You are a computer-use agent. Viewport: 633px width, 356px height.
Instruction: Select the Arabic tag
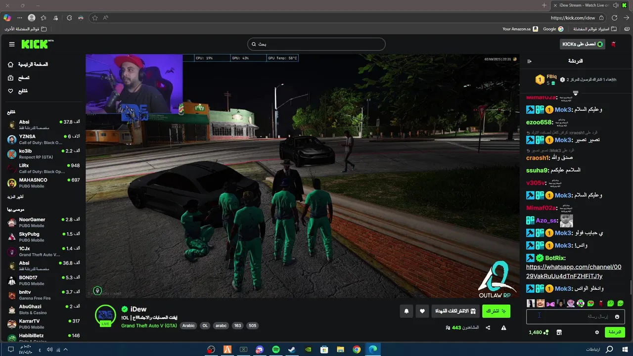(x=188, y=326)
